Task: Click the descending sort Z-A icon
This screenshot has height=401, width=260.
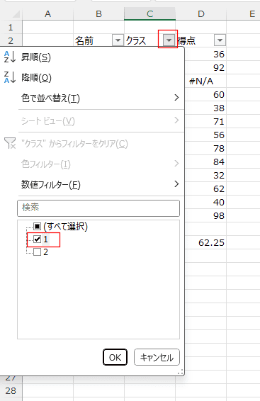Action: click(10, 77)
